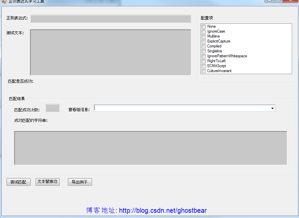Tick the ECMAScript checkbox
Screen dimensions: 299x218
[203, 66]
